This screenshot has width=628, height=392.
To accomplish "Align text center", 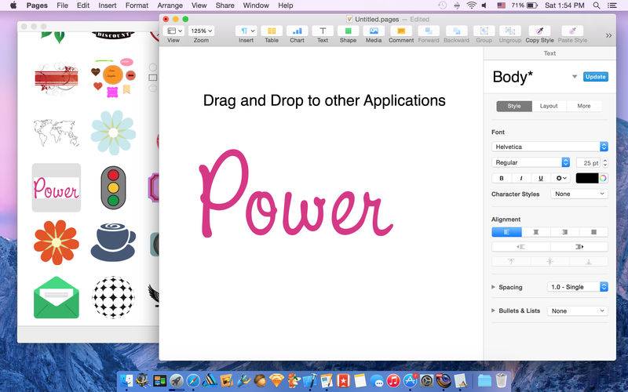I will pos(536,232).
